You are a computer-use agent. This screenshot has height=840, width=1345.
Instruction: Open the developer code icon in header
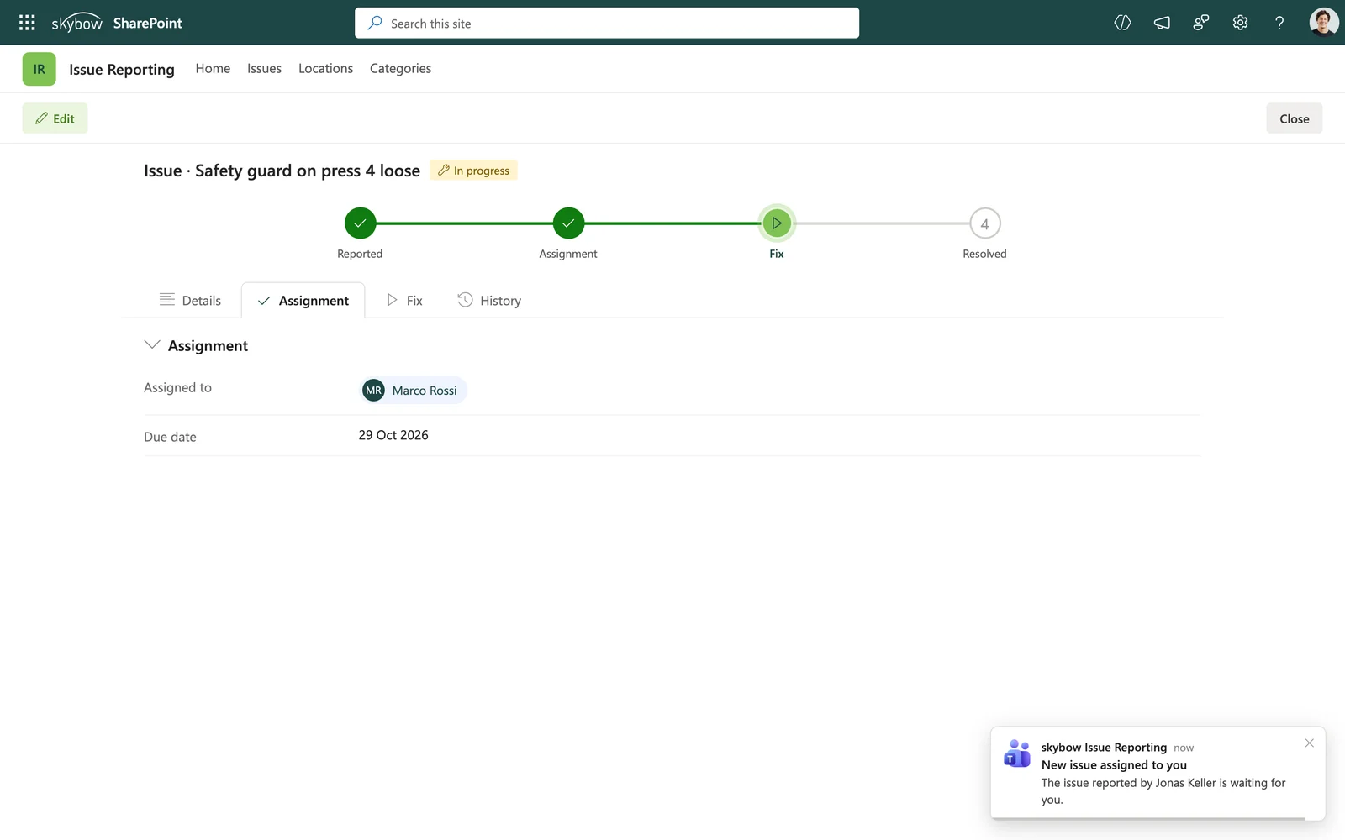coord(1122,23)
